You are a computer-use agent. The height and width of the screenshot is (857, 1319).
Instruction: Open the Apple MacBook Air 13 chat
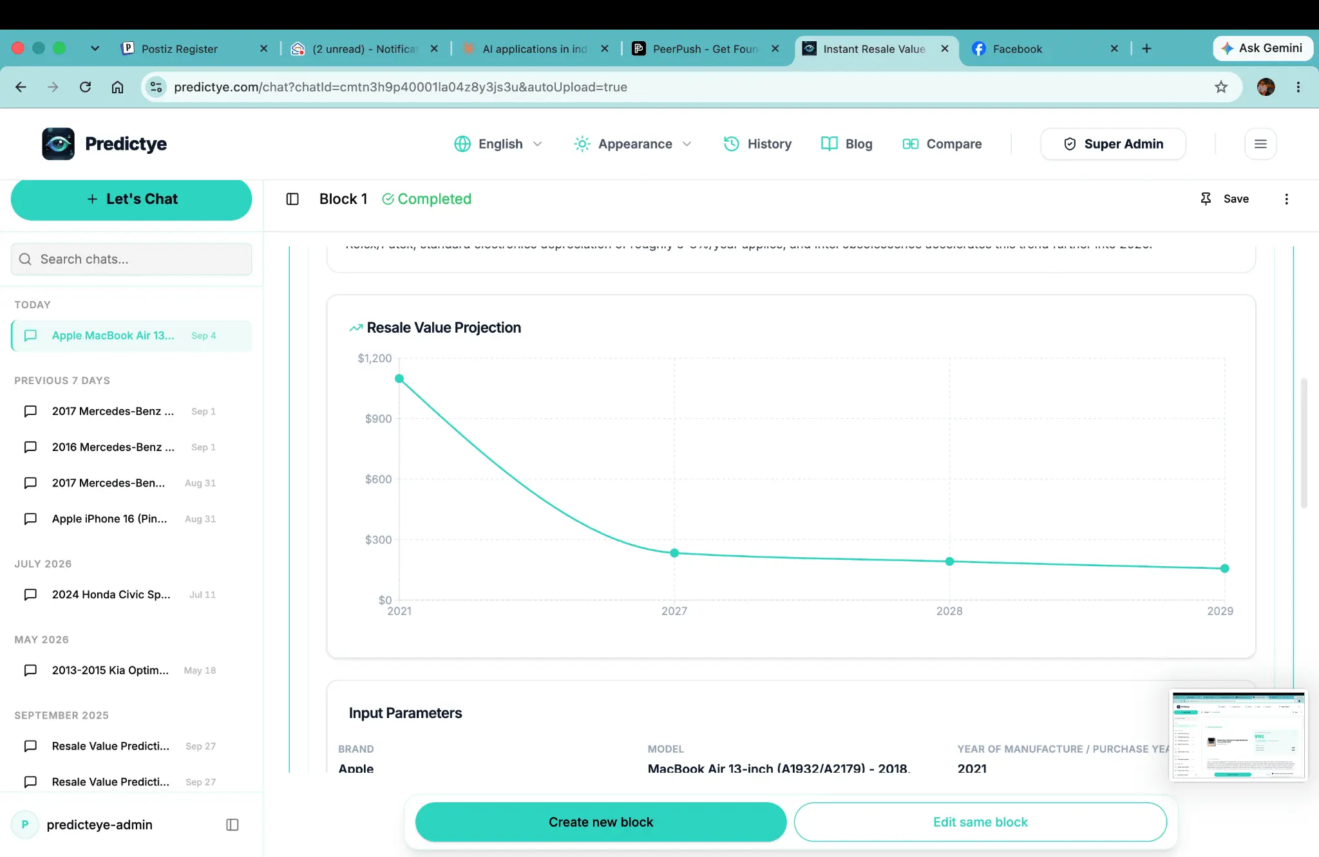point(131,336)
